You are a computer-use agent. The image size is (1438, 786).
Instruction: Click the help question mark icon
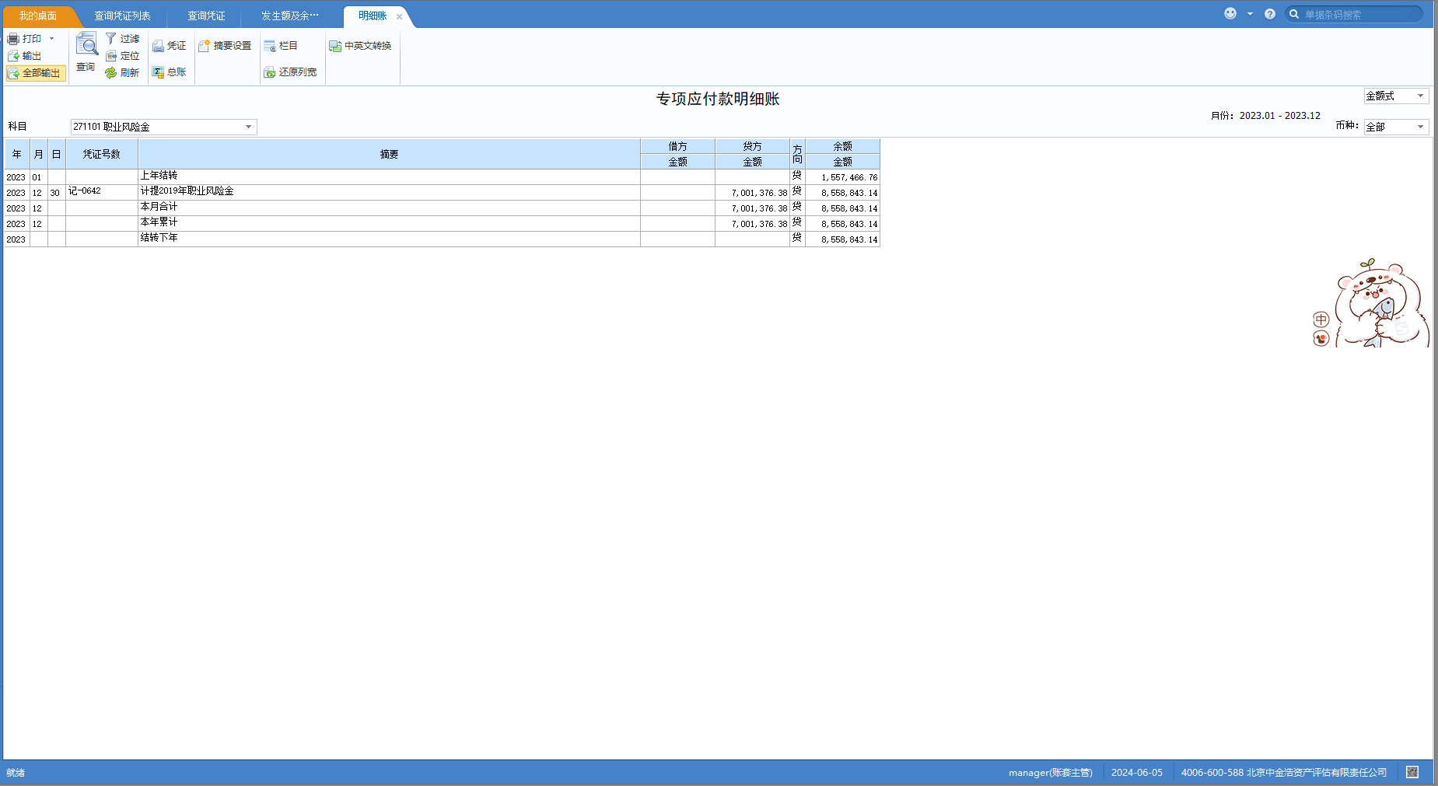tap(1270, 14)
